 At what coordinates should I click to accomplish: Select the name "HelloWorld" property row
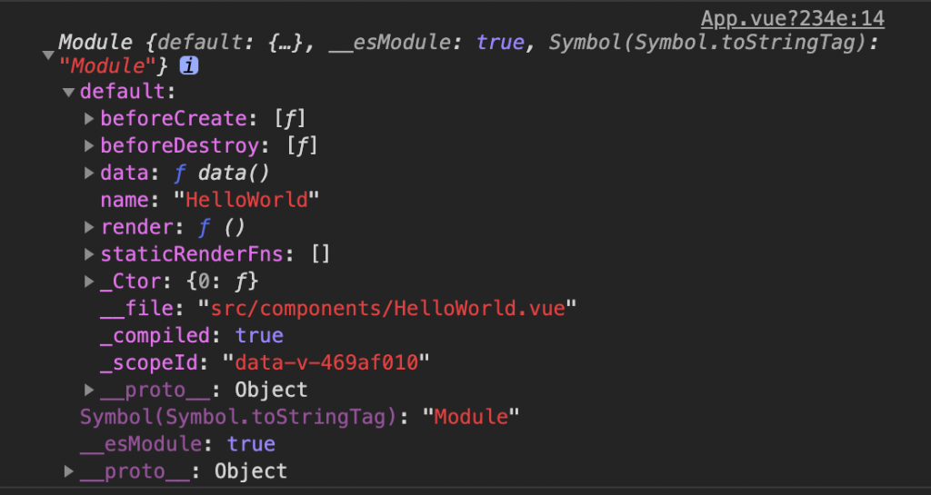coord(210,200)
